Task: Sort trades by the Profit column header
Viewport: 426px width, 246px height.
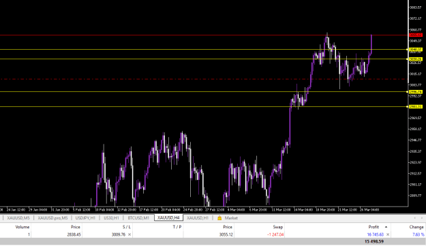Action: (x=374, y=227)
